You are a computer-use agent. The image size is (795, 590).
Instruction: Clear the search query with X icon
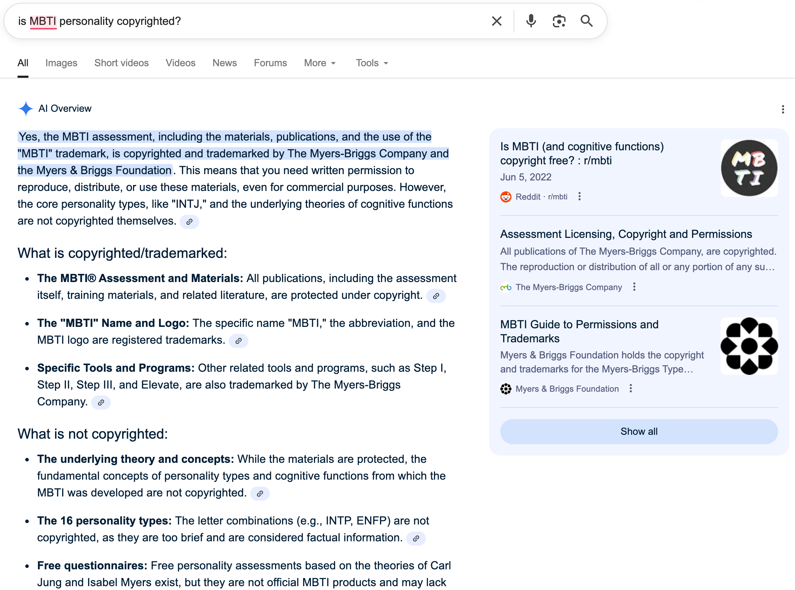(496, 21)
